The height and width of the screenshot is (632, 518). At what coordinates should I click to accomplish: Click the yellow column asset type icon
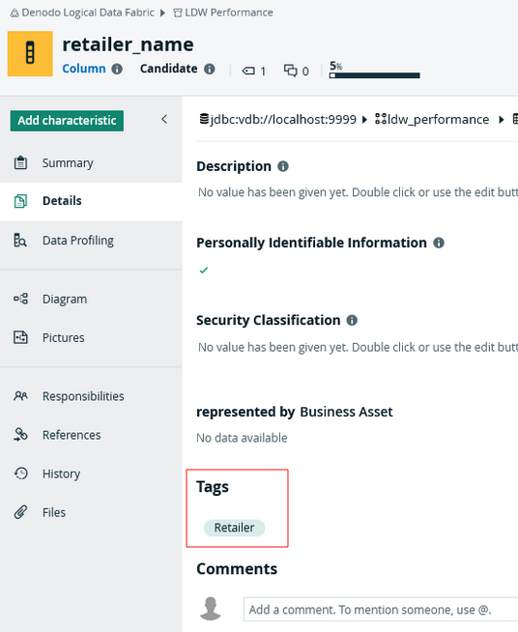pos(30,53)
